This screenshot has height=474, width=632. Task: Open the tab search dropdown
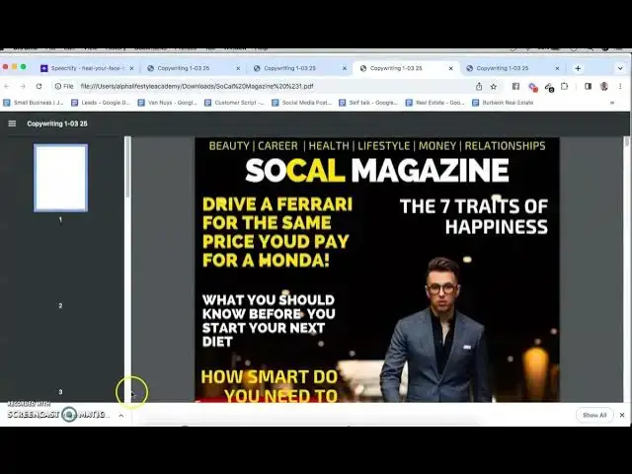[x=620, y=68]
